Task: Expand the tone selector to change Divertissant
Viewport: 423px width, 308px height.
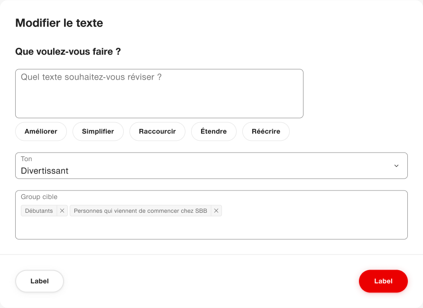Action: [x=396, y=166]
